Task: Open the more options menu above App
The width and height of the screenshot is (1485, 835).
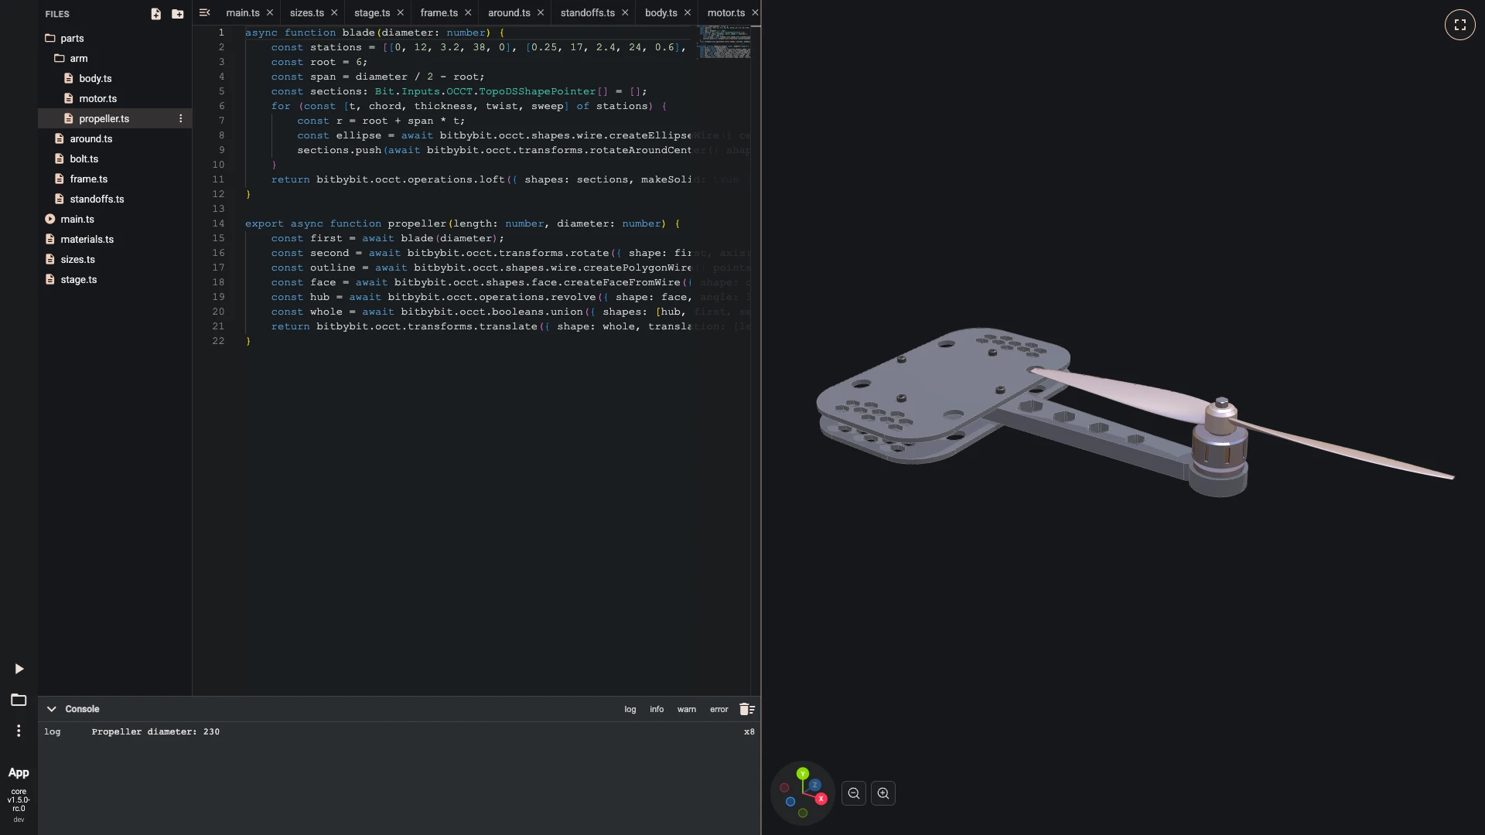Action: coord(19,731)
